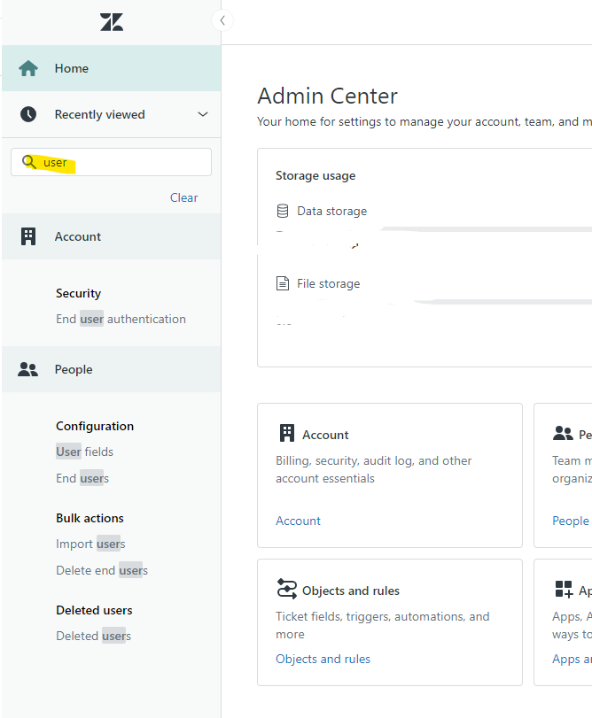Click the Zendesk logo icon
This screenshot has height=718, width=592.
[x=112, y=23]
